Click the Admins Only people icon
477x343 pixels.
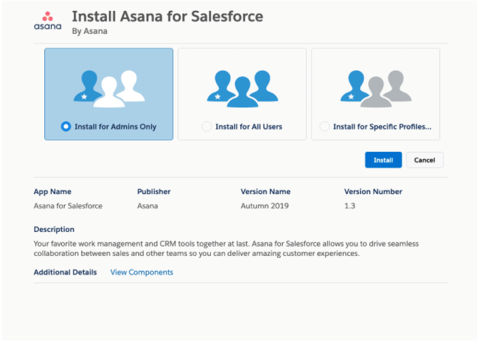[x=109, y=87]
